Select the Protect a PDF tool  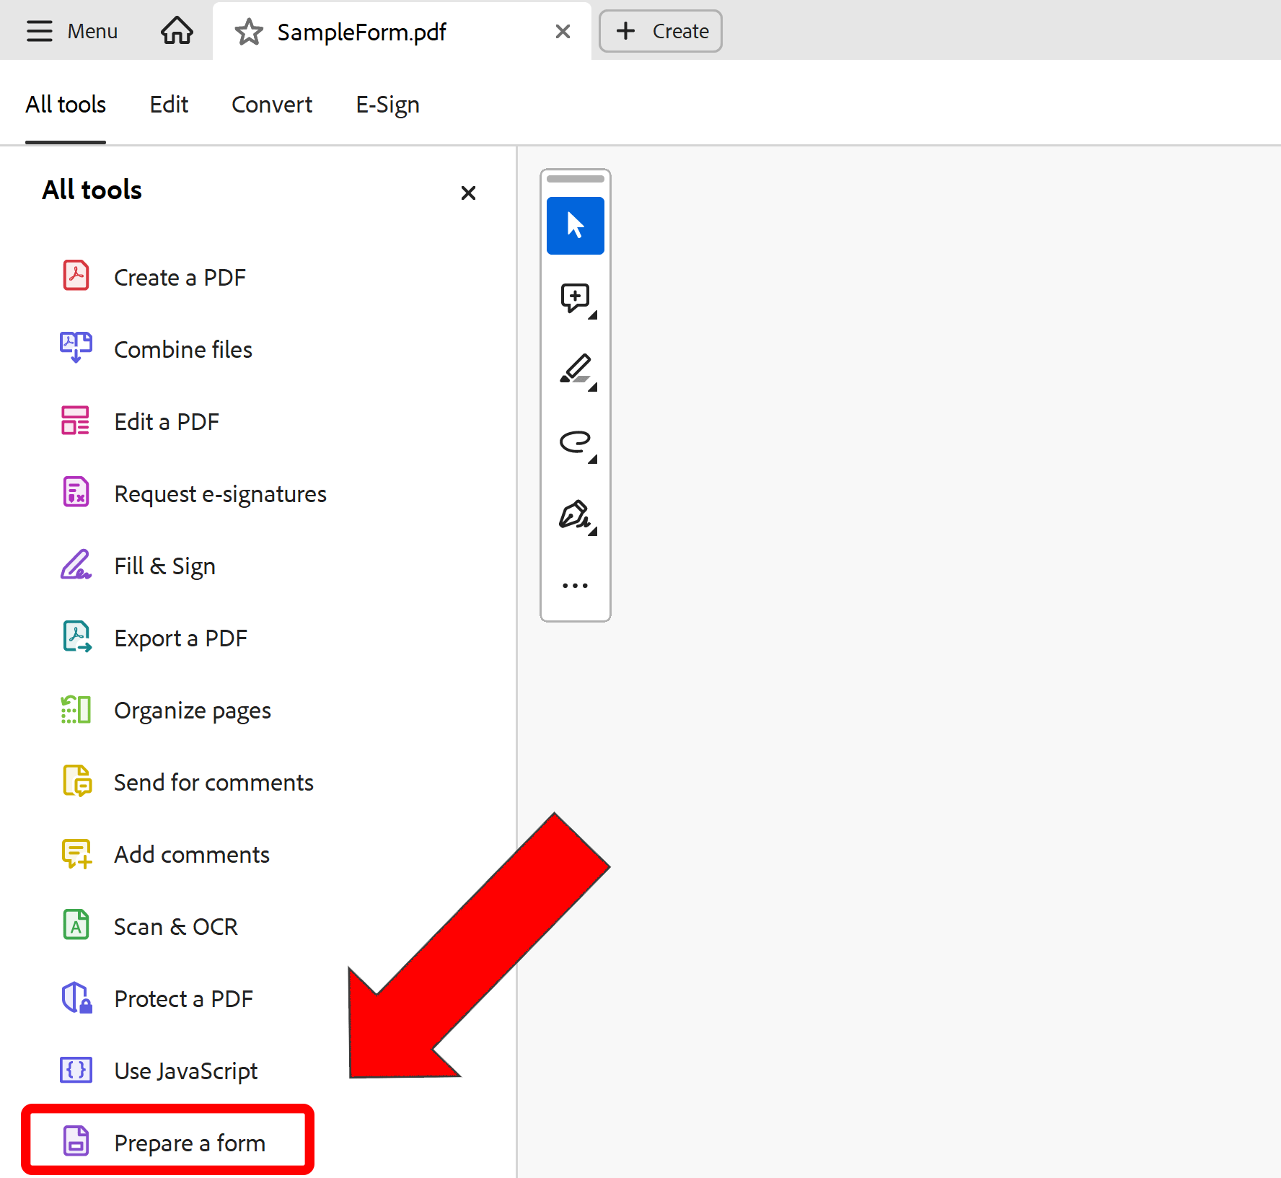[183, 998]
